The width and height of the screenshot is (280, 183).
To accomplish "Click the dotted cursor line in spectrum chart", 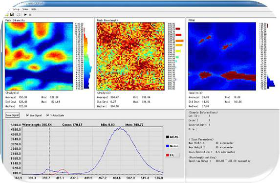I will pyautogui.click(x=49, y=151).
